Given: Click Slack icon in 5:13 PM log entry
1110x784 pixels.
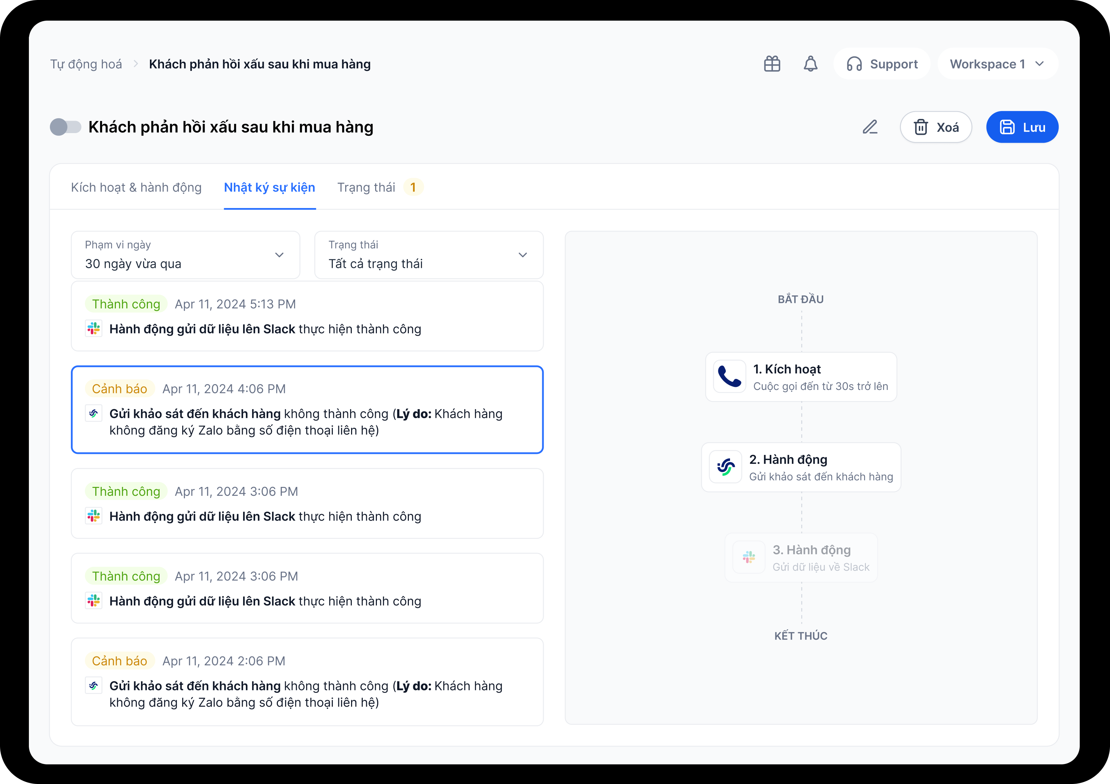Looking at the screenshot, I should click(94, 329).
